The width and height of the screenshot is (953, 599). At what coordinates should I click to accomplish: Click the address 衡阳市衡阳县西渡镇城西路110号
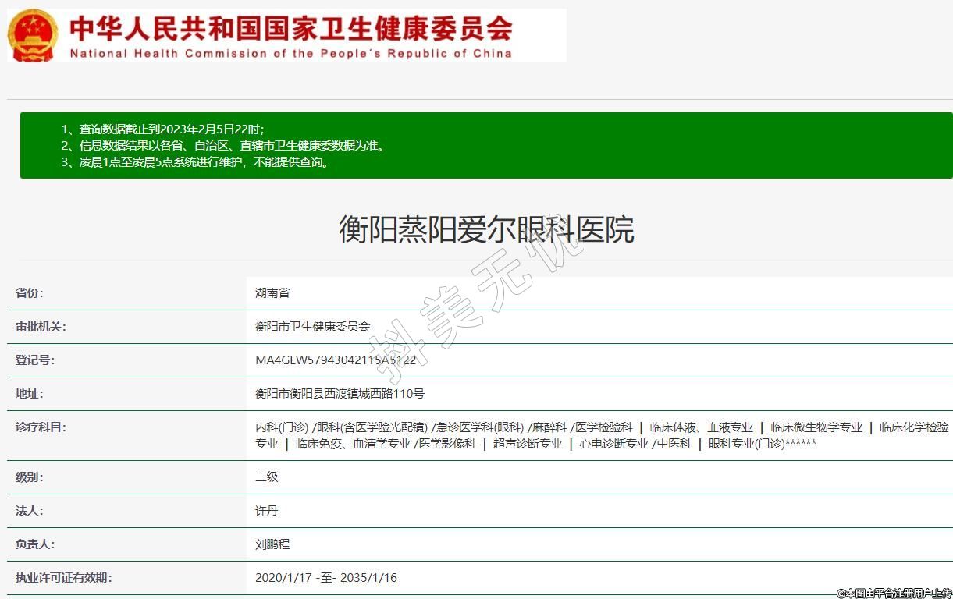(x=340, y=394)
